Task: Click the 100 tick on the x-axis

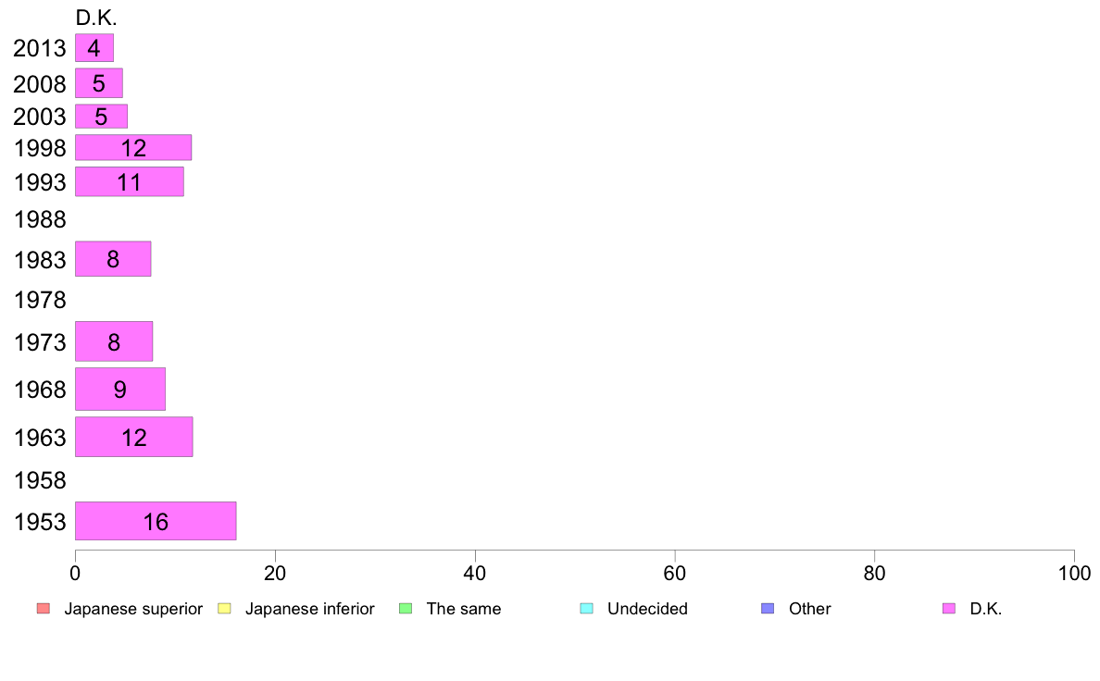Action: [1074, 573]
